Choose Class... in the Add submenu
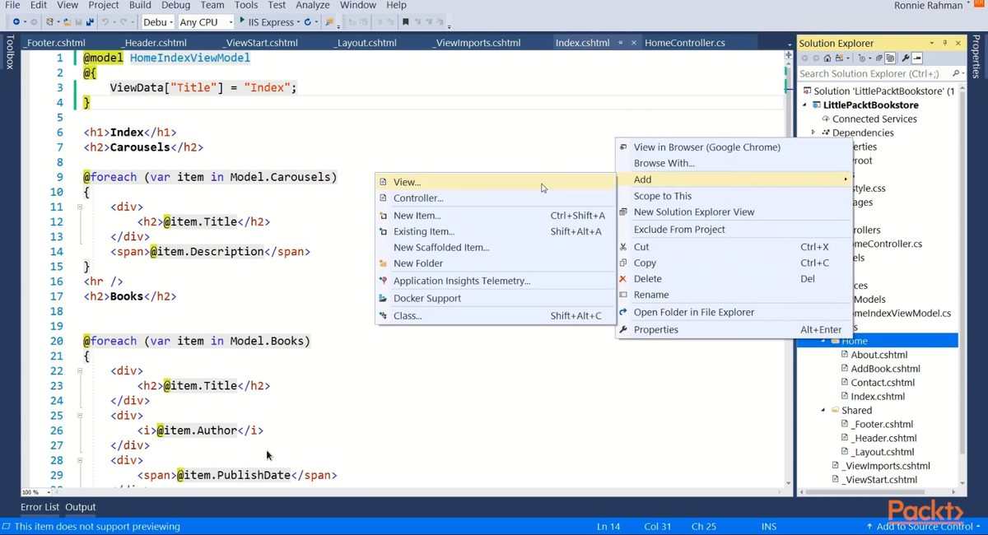 pyautogui.click(x=495, y=315)
